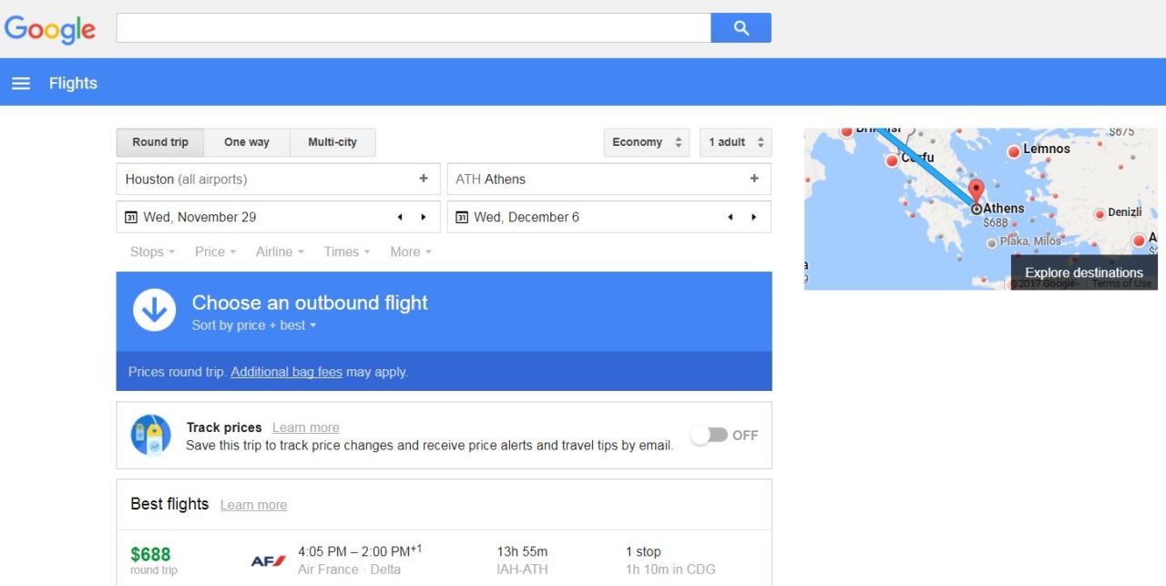Click the plus icon beside Athens destination
The width and height of the screenshot is (1166, 586).
coord(753,179)
